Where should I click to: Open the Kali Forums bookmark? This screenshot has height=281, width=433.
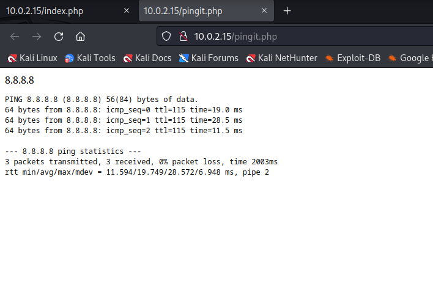[x=209, y=58]
